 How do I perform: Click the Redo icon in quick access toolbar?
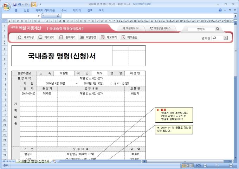26,5
